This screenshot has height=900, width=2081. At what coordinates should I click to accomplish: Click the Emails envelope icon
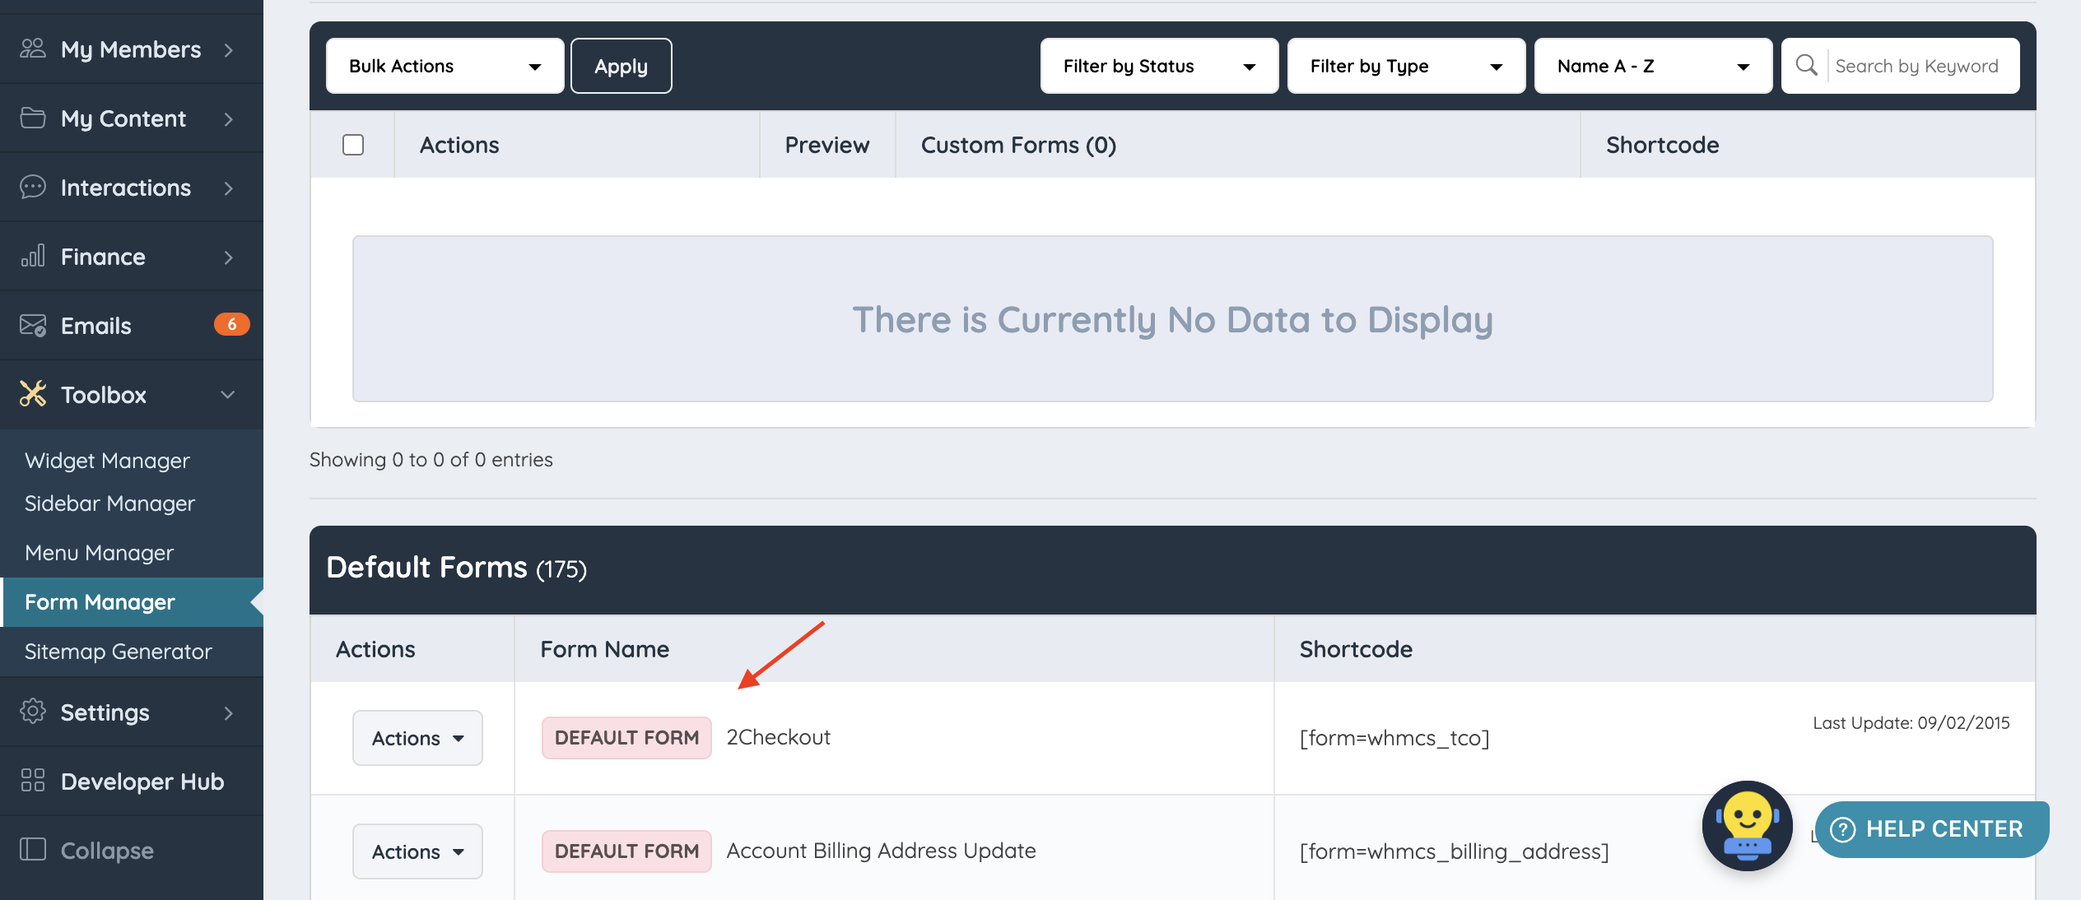coord(33,325)
